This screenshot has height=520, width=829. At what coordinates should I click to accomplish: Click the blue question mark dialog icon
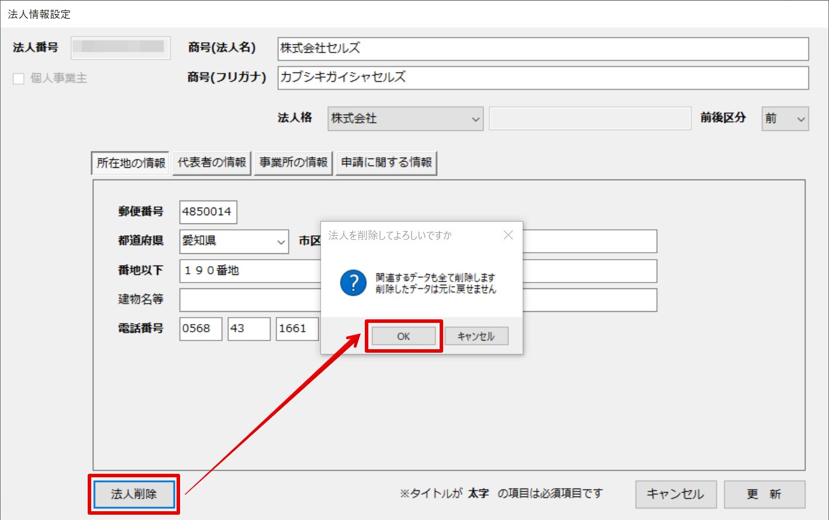click(353, 283)
